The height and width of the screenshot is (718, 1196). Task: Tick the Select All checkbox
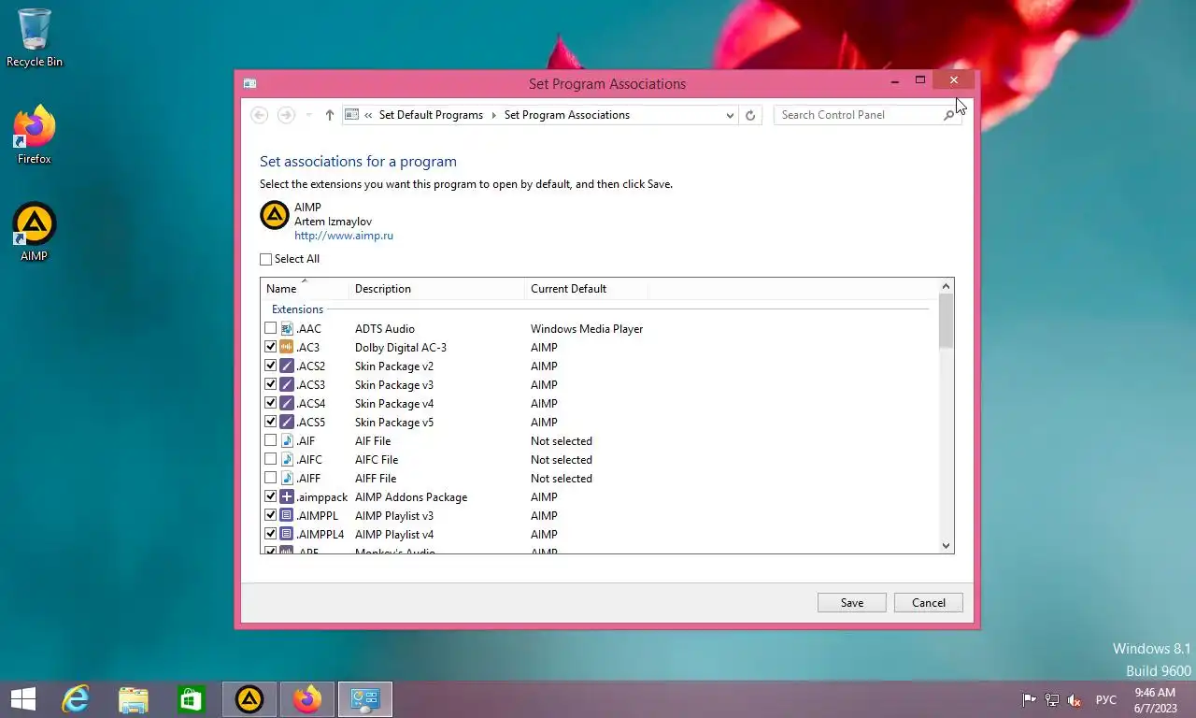pyautogui.click(x=266, y=259)
